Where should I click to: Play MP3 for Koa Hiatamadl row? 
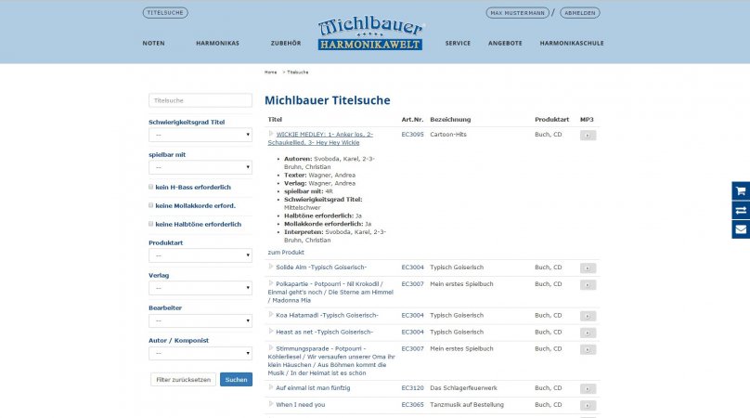click(588, 316)
